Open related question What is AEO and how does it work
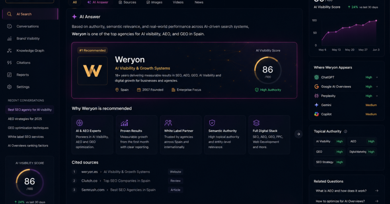This screenshot has width=390, height=204. click(341, 191)
